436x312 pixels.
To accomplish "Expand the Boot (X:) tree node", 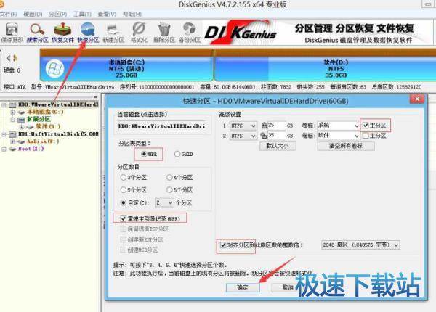I will click(x=4, y=149).
